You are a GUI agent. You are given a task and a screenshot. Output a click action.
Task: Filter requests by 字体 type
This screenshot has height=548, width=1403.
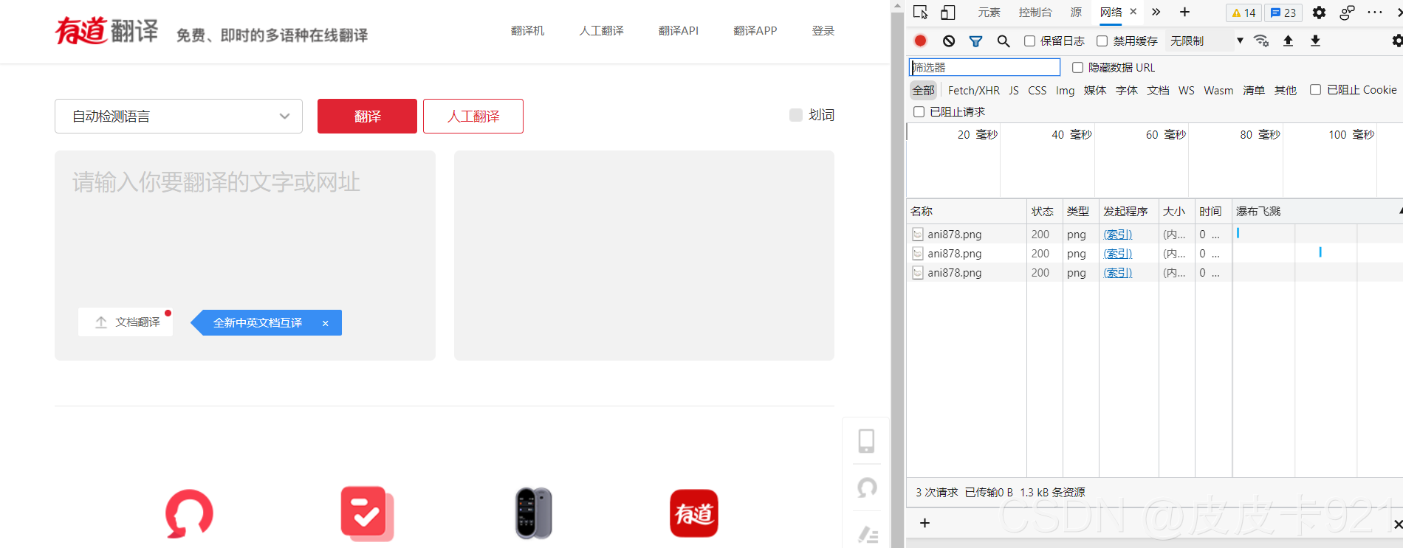pyautogui.click(x=1126, y=91)
